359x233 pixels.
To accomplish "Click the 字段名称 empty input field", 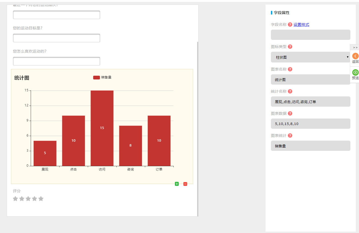I will [311, 35].
